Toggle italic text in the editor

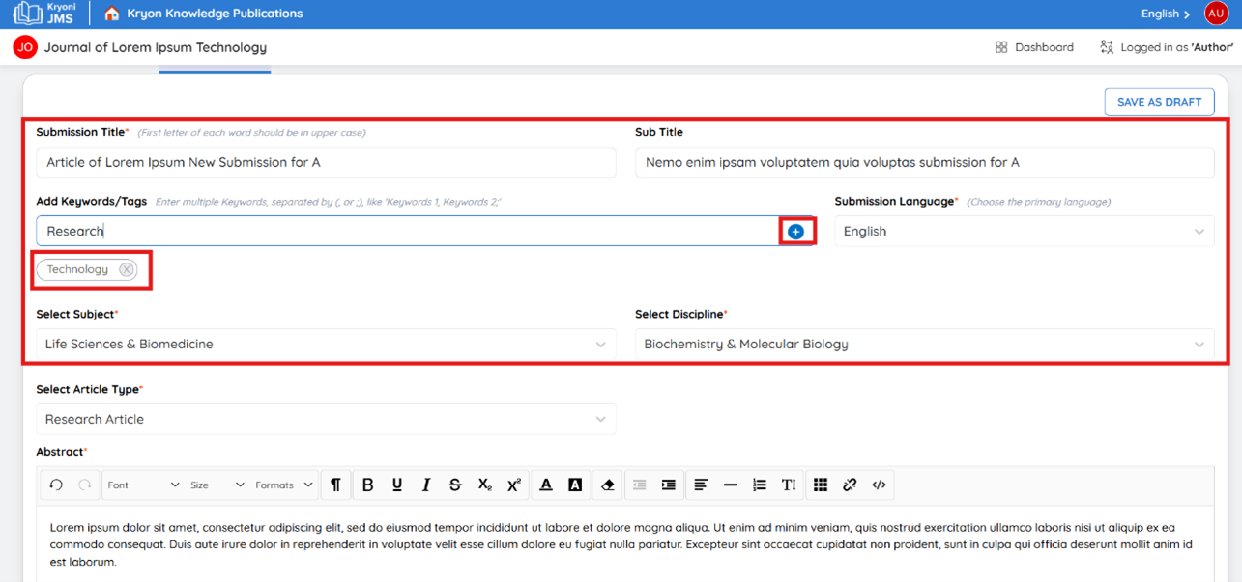(426, 485)
